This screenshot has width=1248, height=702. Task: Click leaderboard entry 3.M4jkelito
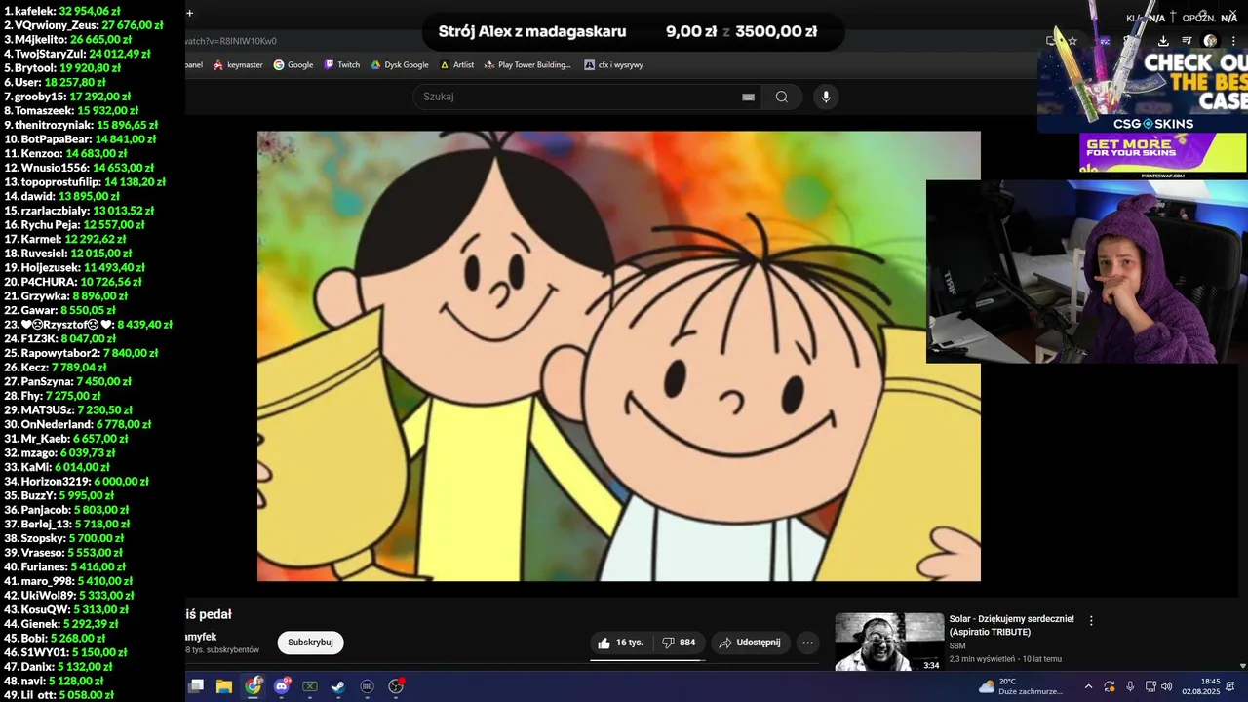click(67, 39)
